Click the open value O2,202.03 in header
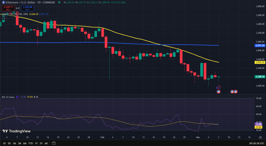 pos(69,2)
